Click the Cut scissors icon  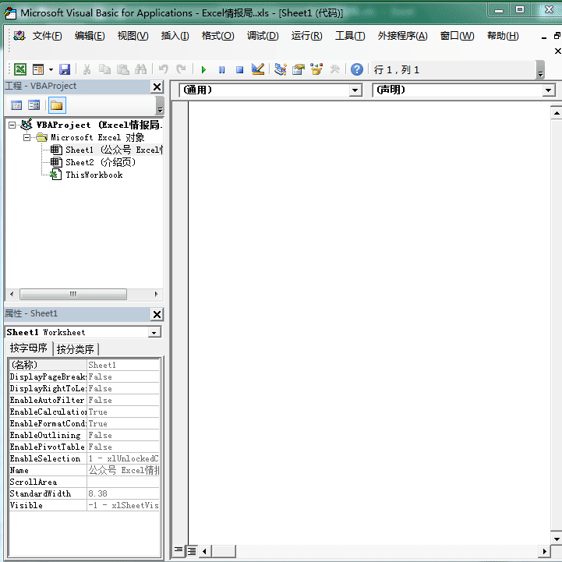pos(87,69)
